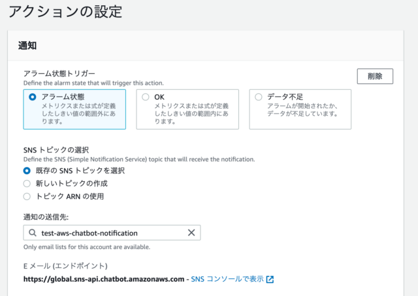Clear the topic field with X icon
The image size is (418, 296).
point(191,233)
